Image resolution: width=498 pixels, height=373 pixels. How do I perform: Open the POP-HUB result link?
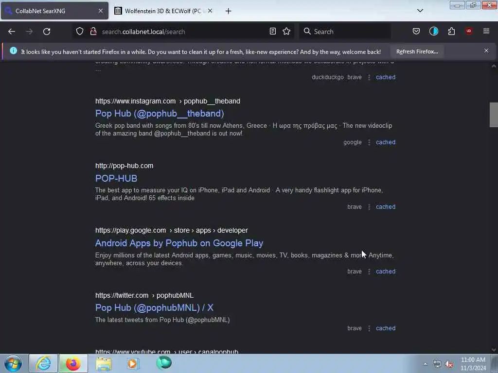tap(116, 178)
